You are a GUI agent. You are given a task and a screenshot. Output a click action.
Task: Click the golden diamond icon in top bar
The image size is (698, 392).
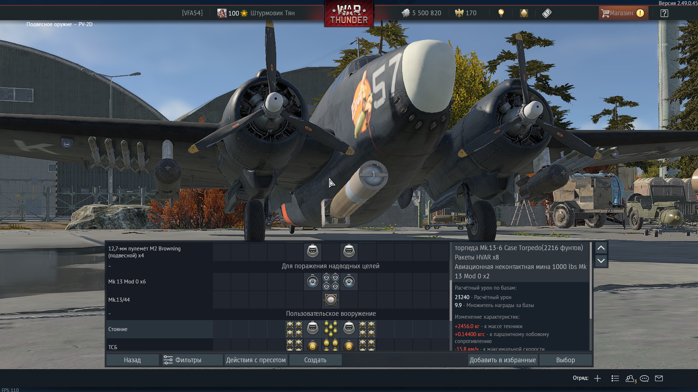[524, 13]
